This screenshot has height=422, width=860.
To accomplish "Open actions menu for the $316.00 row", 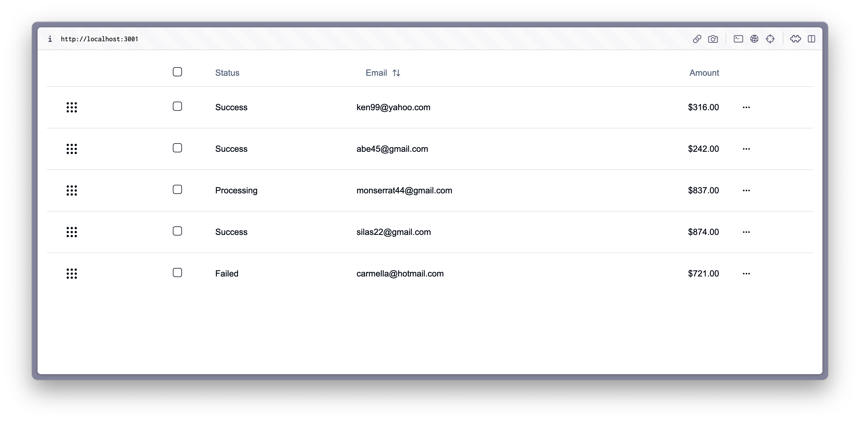I will click(x=746, y=107).
